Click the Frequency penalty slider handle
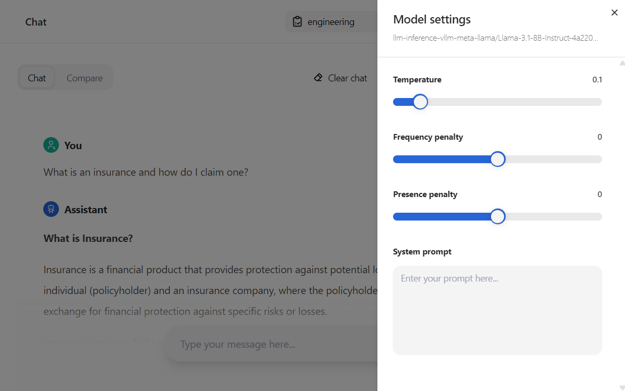 coord(498,159)
